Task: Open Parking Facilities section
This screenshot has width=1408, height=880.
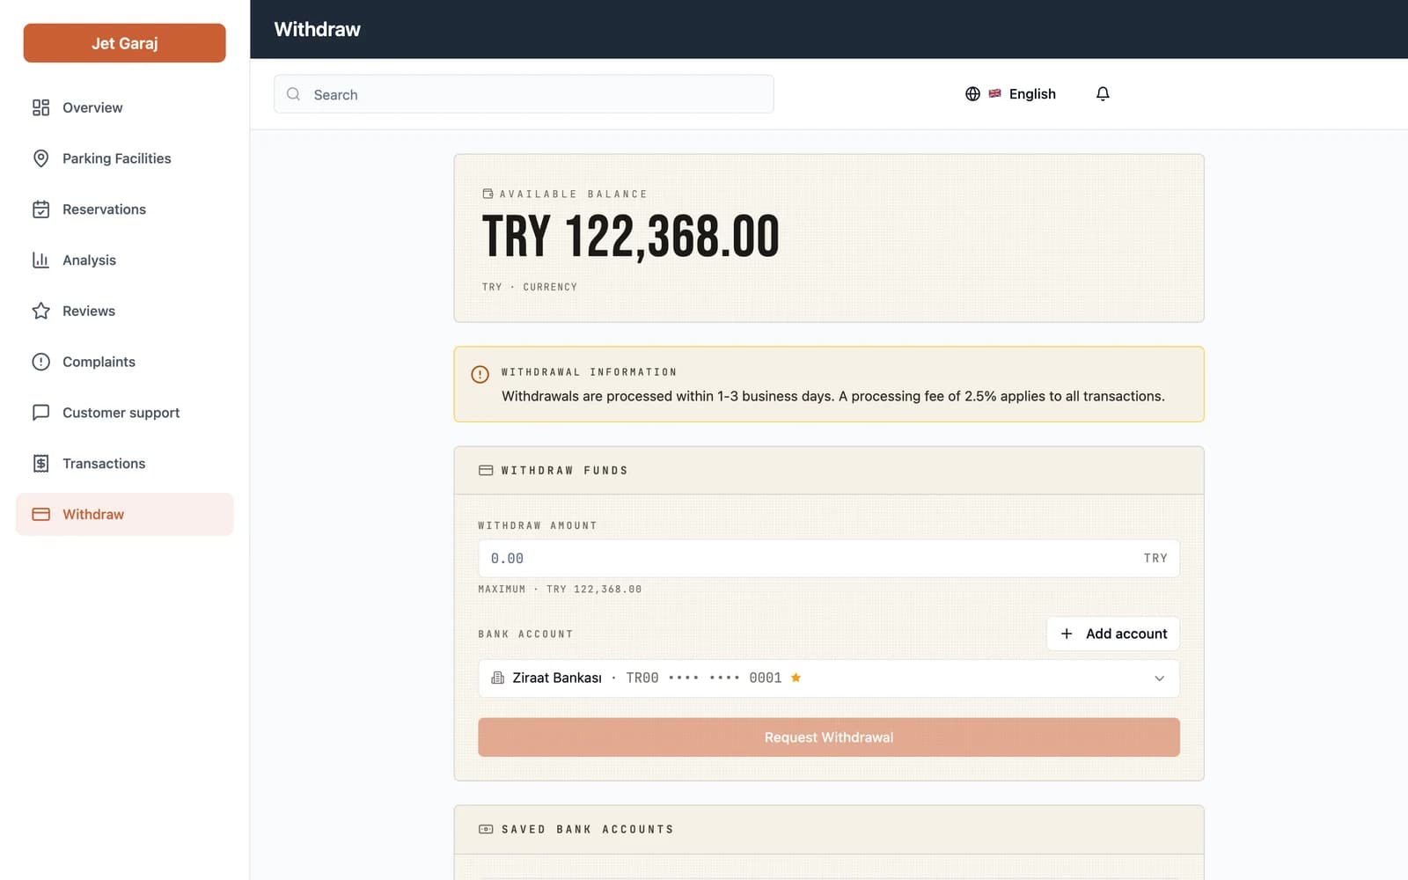Action: [x=124, y=158]
